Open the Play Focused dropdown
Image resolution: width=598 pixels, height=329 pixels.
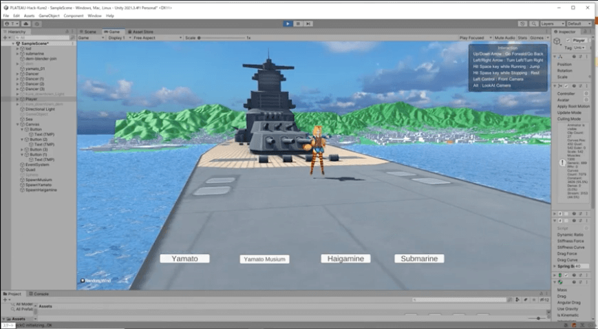[x=476, y=38]
